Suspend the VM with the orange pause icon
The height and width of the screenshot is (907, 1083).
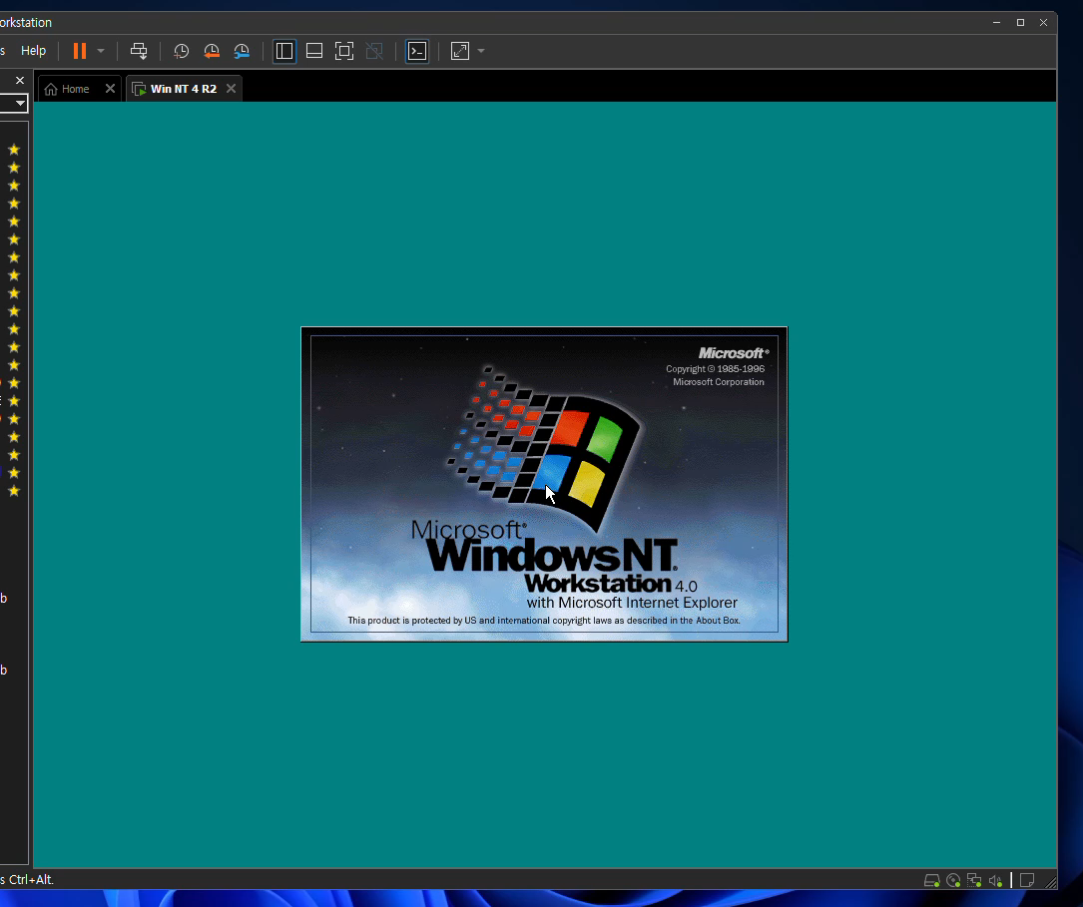click(80, 51)
